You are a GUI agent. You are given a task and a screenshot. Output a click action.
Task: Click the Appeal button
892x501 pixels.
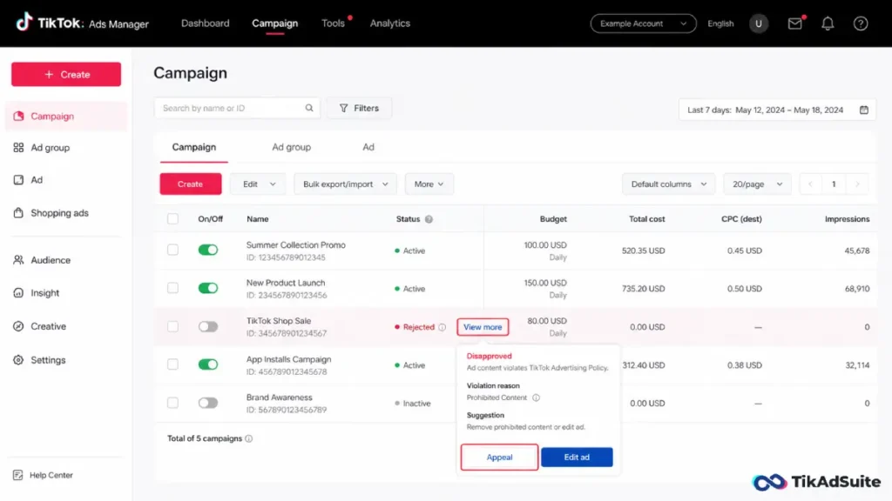(499, 458)
